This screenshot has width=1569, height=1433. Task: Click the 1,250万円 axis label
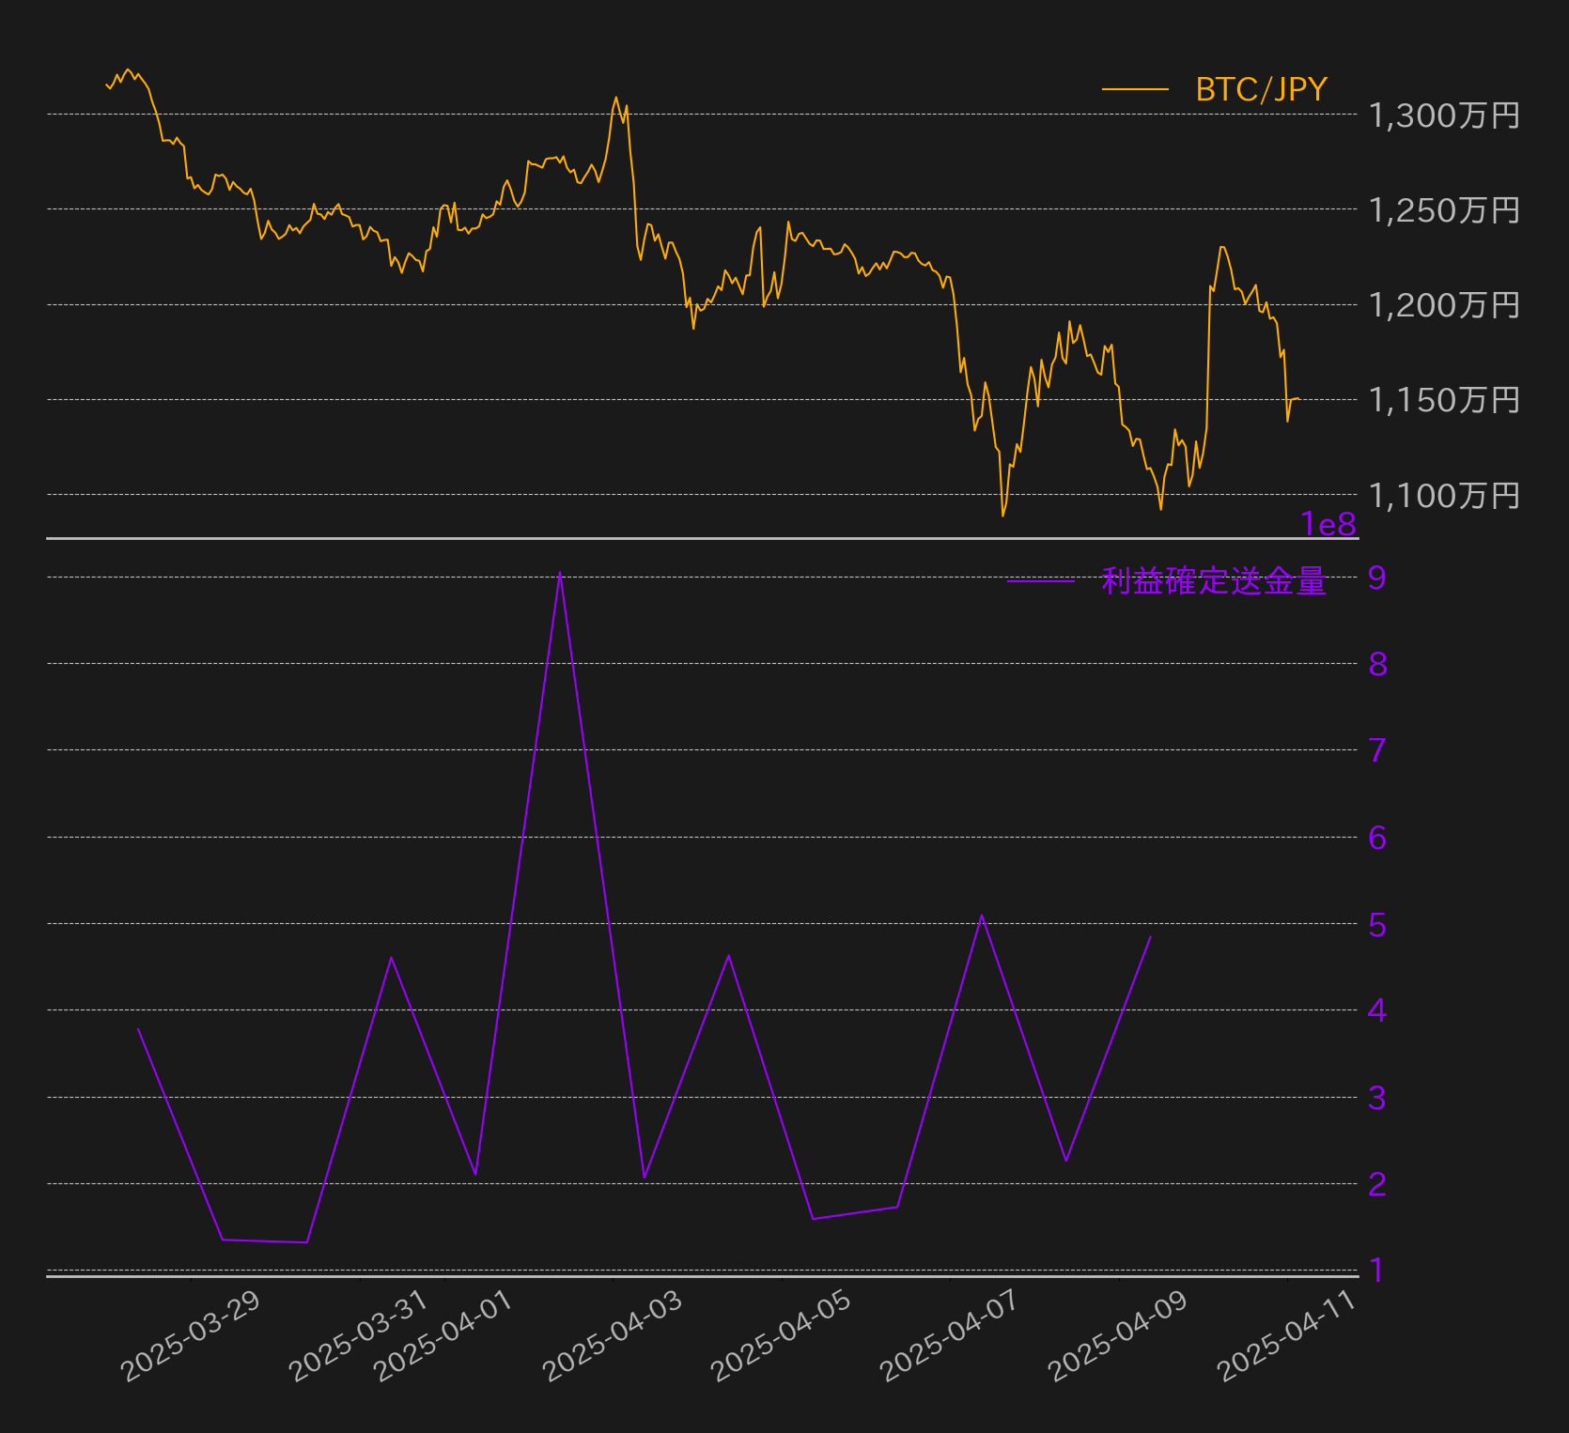[1444, 210]
